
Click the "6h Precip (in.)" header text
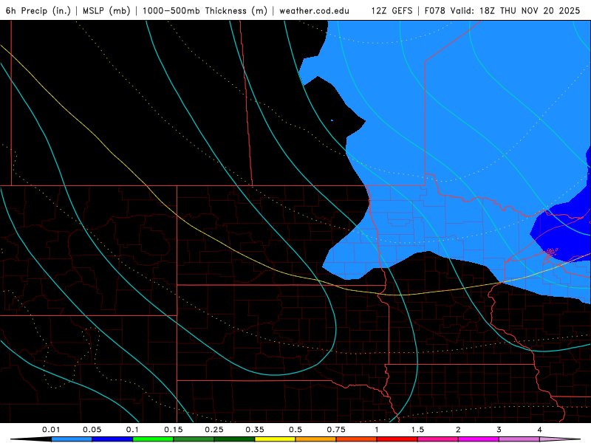(x=38, y=10)
